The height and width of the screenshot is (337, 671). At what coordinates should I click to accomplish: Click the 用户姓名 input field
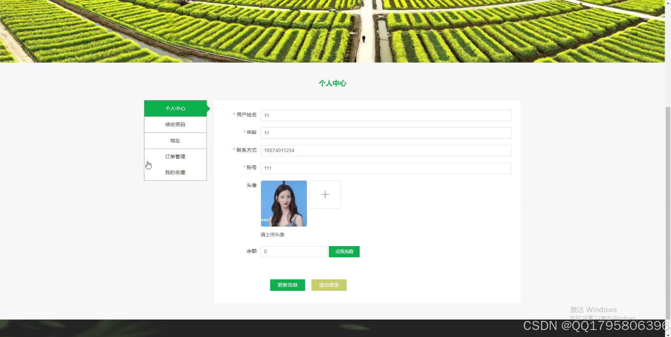tap(386, 115)
